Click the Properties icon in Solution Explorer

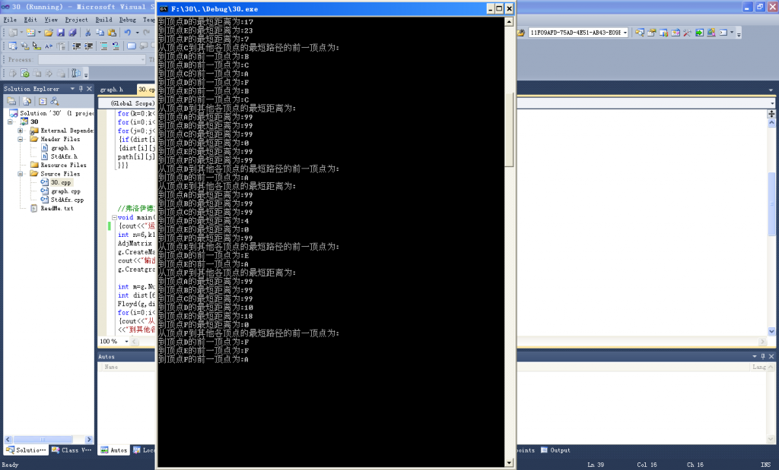(x=11, y=101)
